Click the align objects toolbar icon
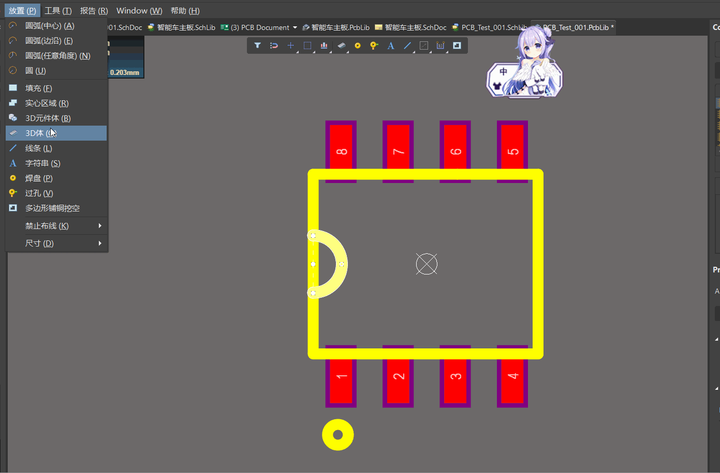The image size is (720, 473). tap(324, 45)
